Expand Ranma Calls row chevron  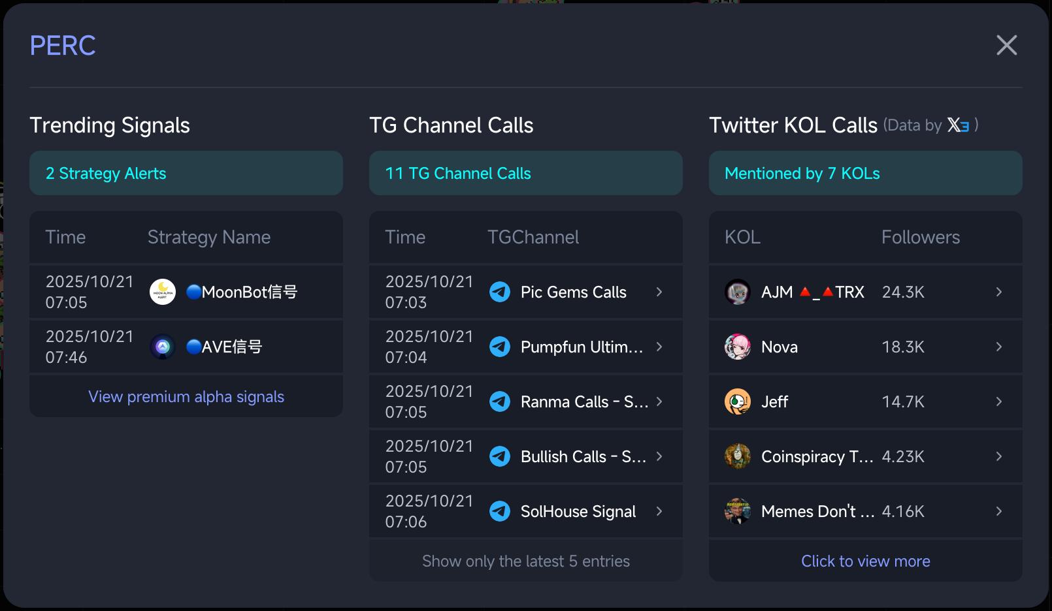point(659,401)
